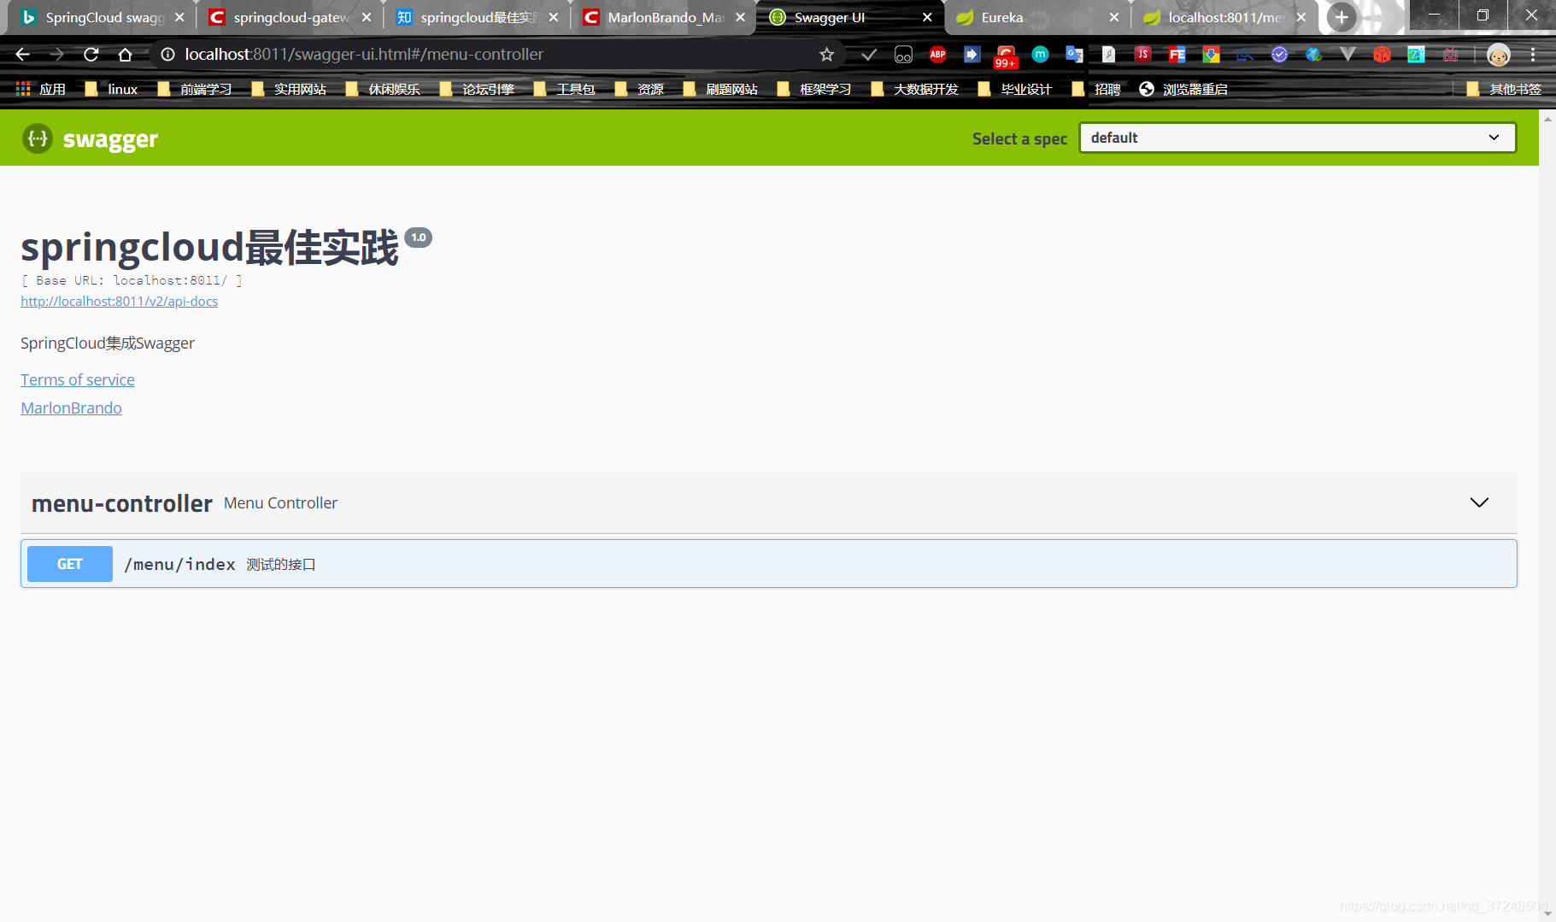
Task: Close the Eureka tab
Action: 1114,17
